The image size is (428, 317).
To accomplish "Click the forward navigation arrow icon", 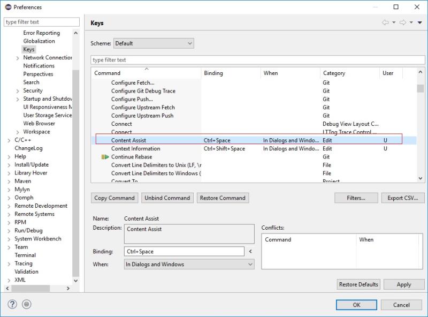I will (403, 22).
